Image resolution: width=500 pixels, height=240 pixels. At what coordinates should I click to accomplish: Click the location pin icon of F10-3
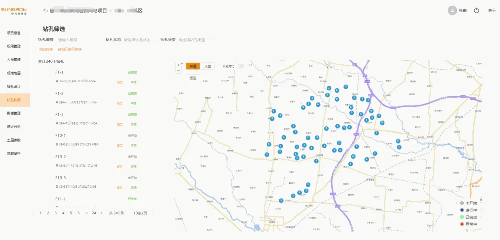pyautogui.click(x=57, y=187)
